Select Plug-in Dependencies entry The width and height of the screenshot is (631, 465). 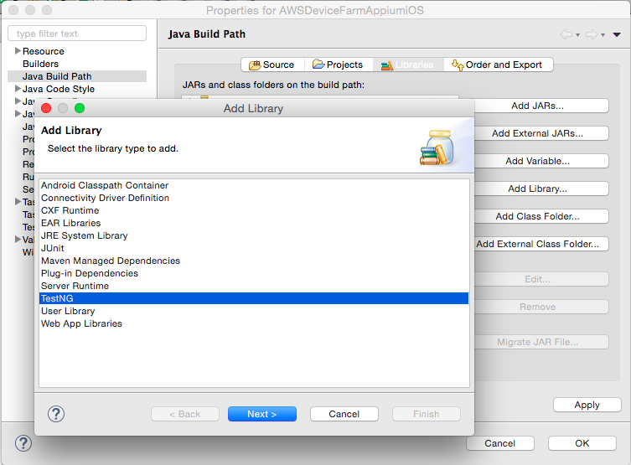click(x=254, y=273)
